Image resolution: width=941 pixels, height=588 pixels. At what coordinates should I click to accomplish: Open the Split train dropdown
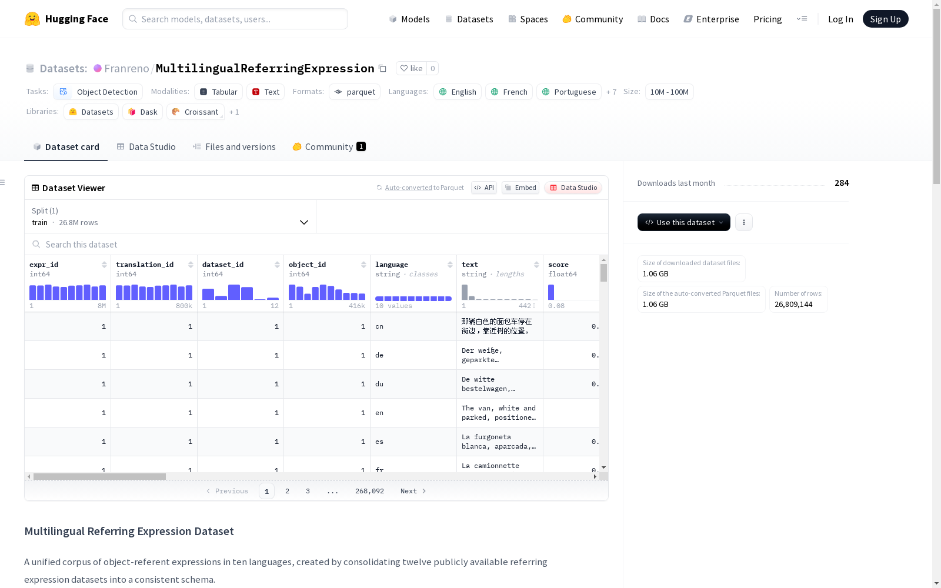point(170,216)
